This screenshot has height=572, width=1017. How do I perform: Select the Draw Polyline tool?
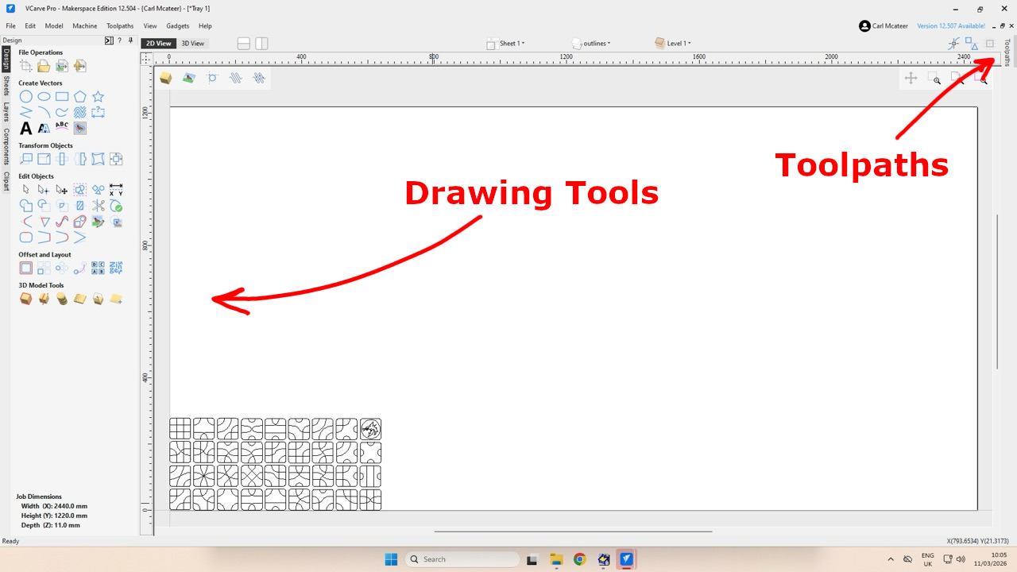point(26,112)
